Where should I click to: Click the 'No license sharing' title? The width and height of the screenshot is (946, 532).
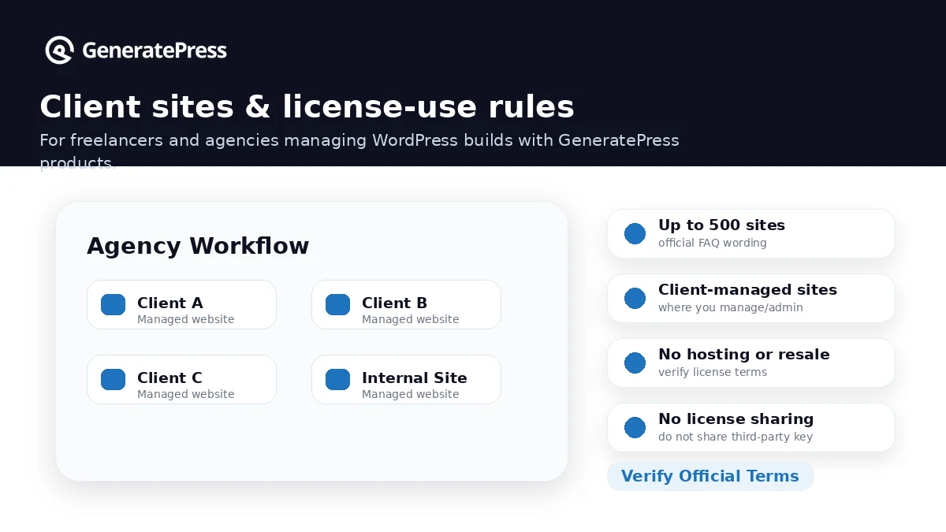tap(736, 419)
